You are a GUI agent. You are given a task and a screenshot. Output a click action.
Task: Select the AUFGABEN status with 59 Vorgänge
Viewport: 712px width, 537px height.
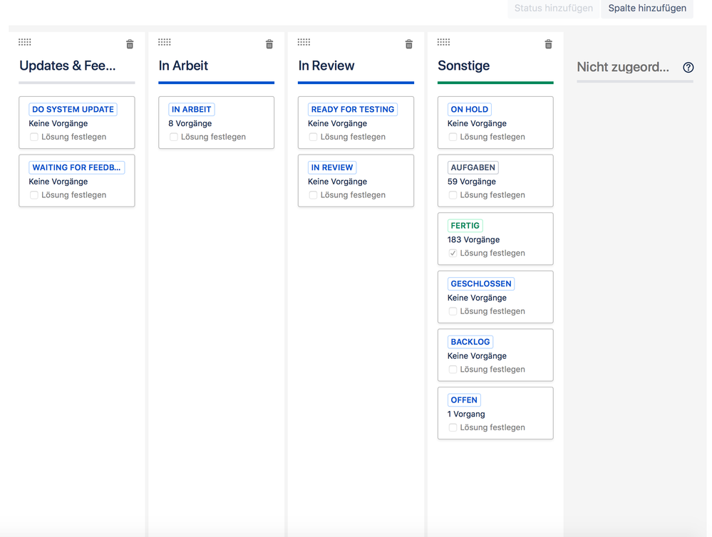click(x=473, y=167)
